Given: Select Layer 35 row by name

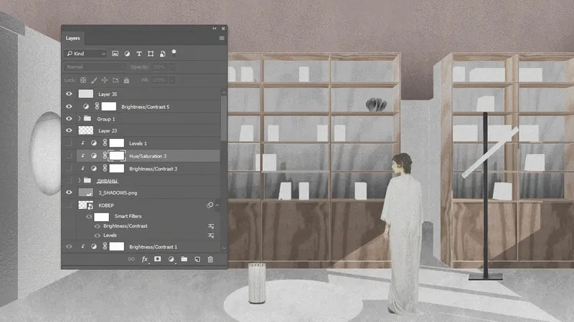Looking at the screenshot, I should pos(108,94).
